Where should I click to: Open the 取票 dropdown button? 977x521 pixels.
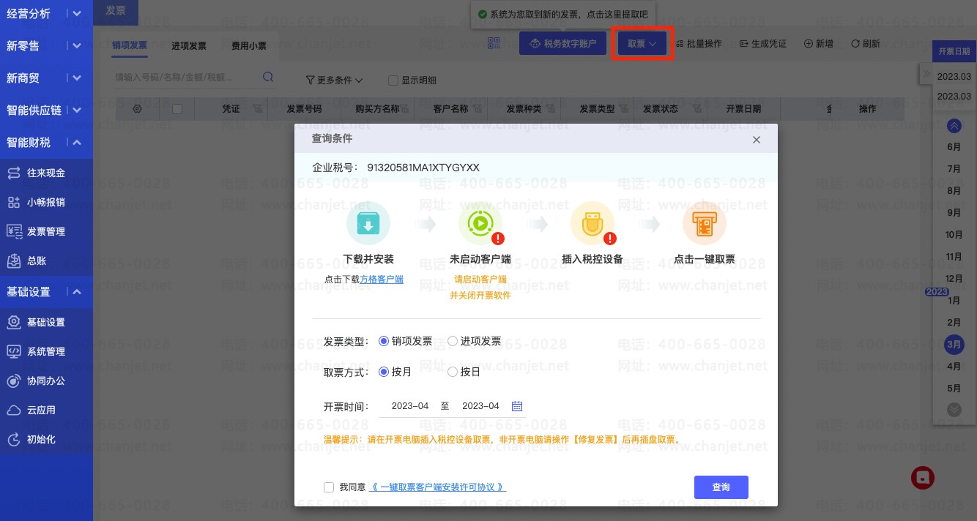(x=642, y=44)
